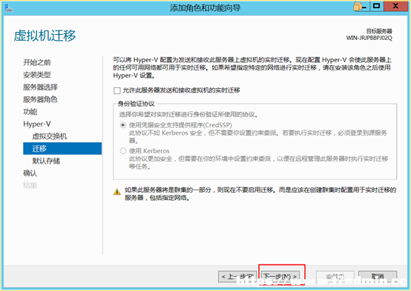Select the CredSSP authentication radio button
The image size is (411, 291).
(123, 125)
